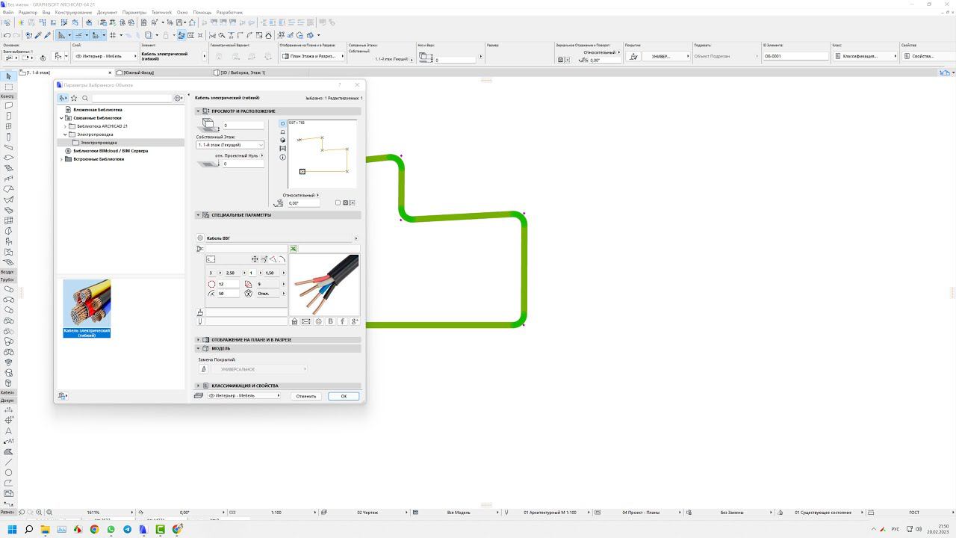Image resolution: width=956 pixels, height=538 pixels.
Task: Click the Undo arrow in the toolbar
Action: pyautogui.click(x=7, y=35)
